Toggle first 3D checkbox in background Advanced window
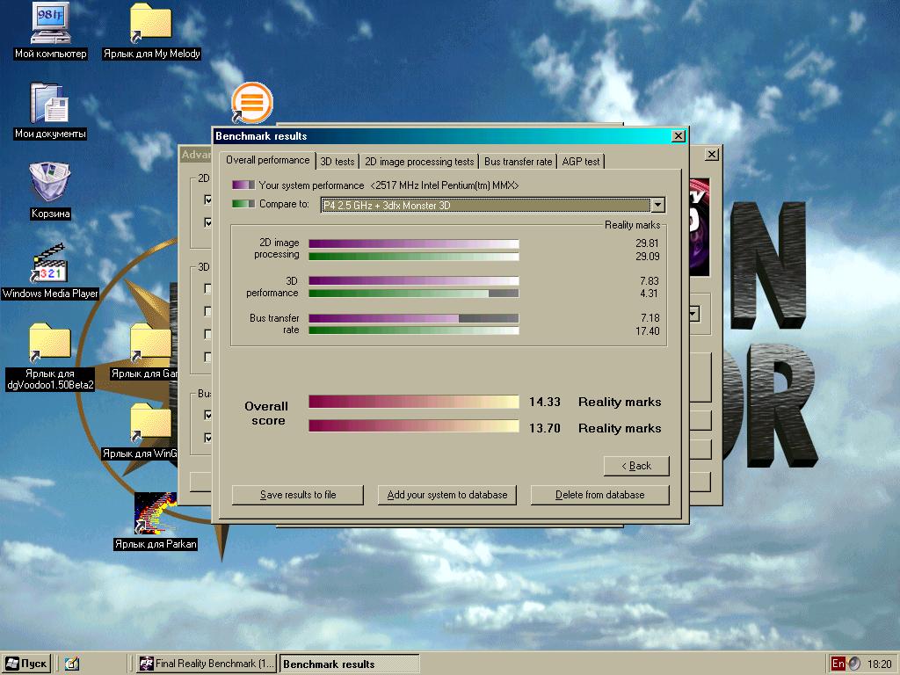900x675 pixels. tap(207, 288)
